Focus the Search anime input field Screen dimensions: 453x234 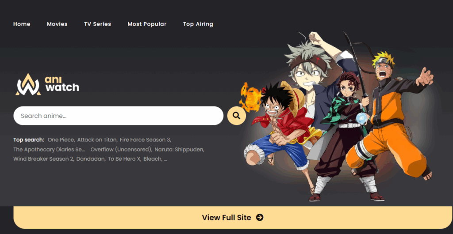(x=119, y=116)
